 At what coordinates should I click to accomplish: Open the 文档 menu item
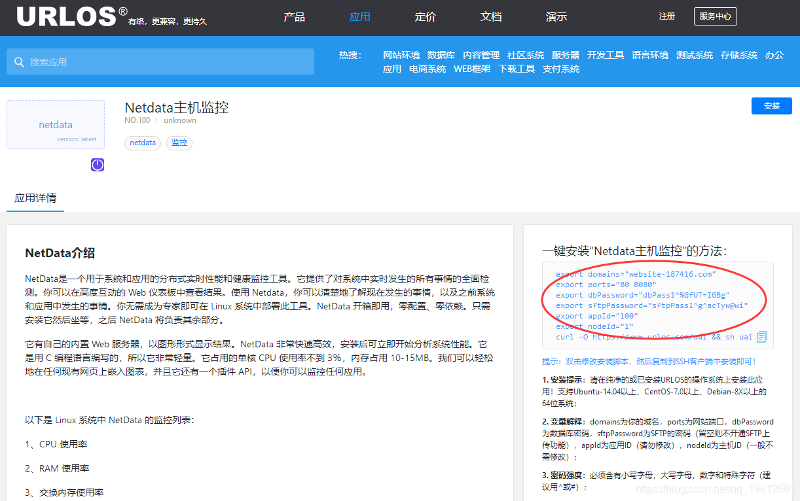pos(491,17)
